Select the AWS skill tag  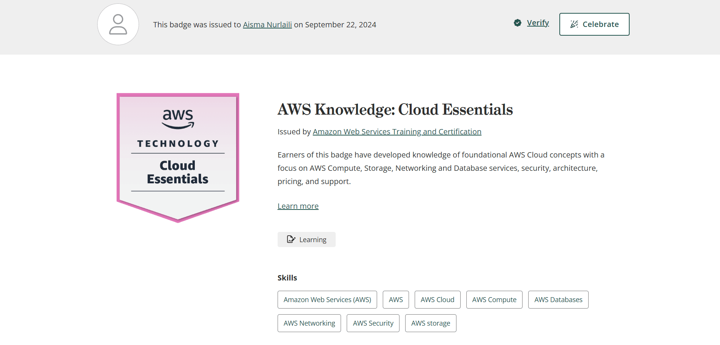[396, 299]
